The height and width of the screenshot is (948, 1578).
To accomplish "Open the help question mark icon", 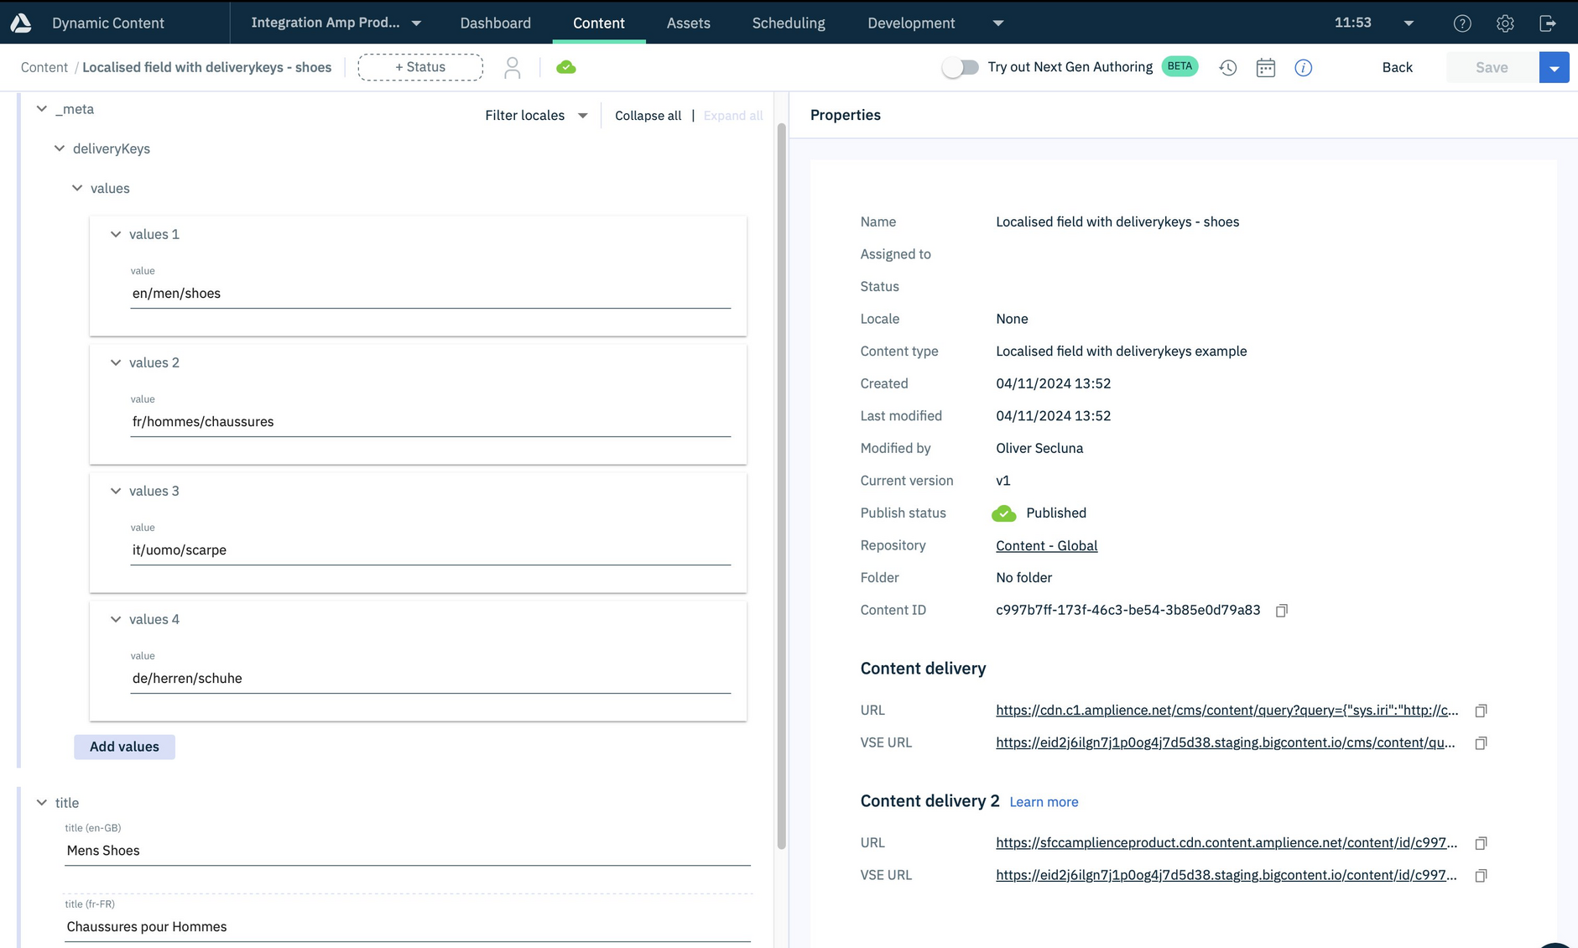I will click(x=1462, y=23).
